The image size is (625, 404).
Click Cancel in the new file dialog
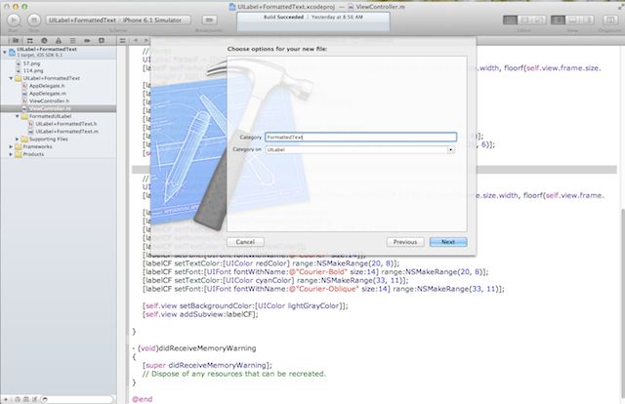click(245, 242)
